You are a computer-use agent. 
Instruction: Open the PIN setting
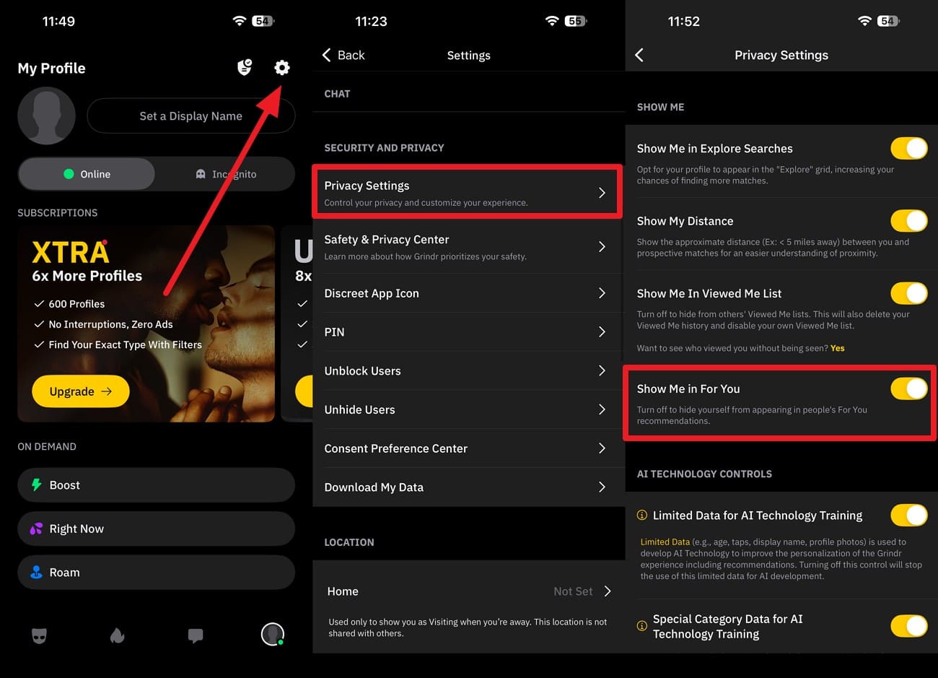[x=468, y=332]
